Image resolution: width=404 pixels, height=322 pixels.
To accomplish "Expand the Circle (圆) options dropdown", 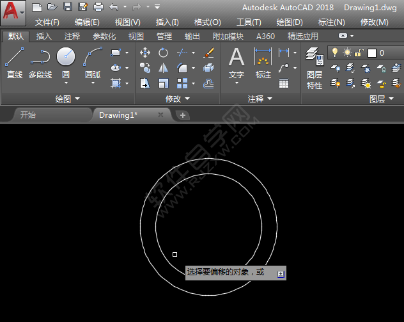I will [x=66, y=83].
